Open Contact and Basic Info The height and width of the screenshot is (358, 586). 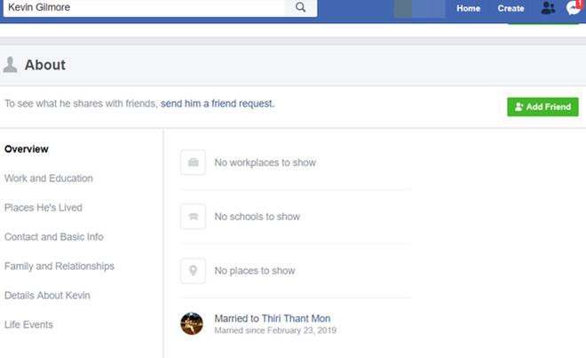(x=54, y=237)
